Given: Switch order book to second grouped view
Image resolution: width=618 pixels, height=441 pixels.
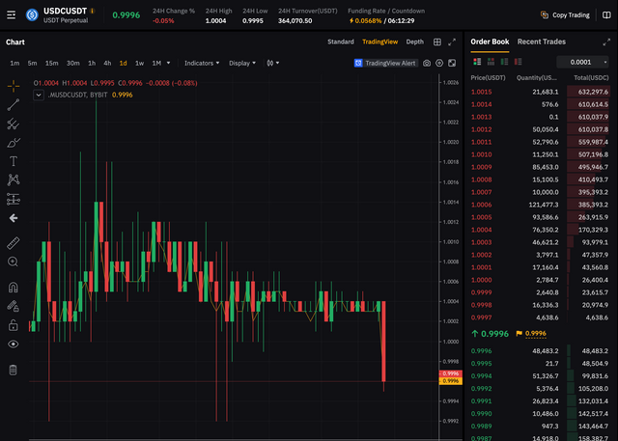Looking at the screenshot, I should click(x=491, y=62).
